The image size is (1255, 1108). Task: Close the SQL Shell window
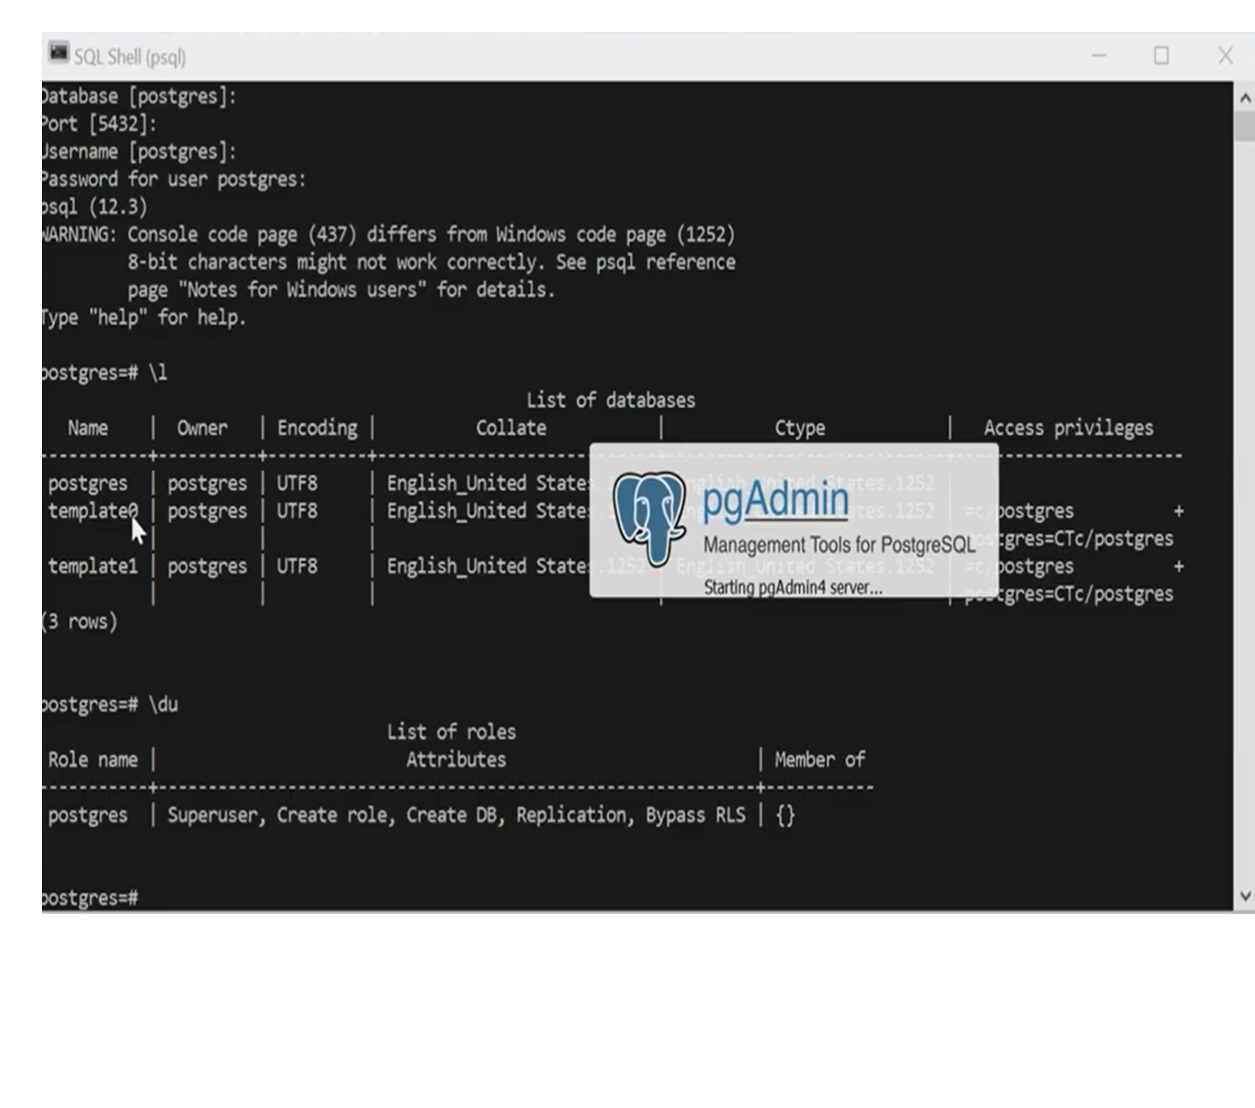coord(1225,55)
